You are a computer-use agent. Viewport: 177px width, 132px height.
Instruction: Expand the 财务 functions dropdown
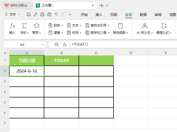(x=56, y=25)
